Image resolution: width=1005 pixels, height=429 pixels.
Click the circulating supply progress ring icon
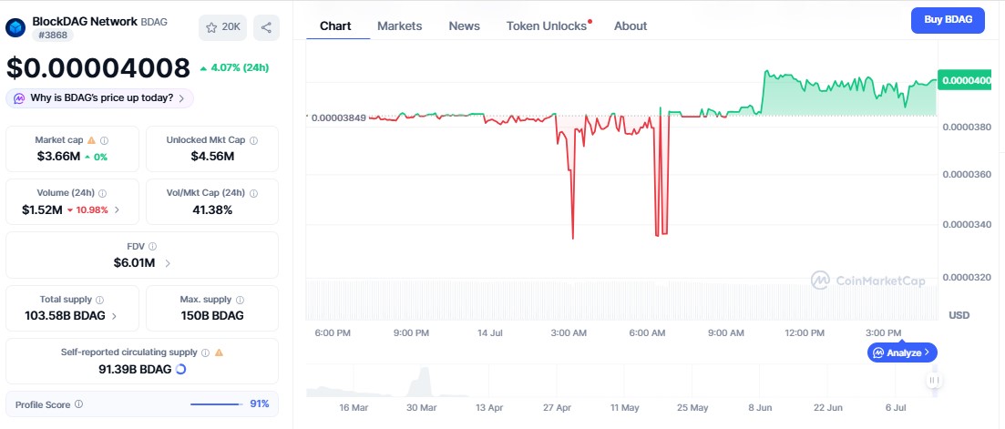point(180,370)
